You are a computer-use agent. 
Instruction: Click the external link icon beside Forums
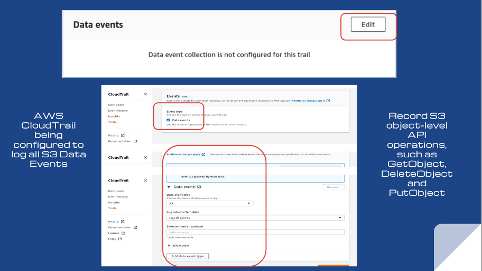[123, 233]
